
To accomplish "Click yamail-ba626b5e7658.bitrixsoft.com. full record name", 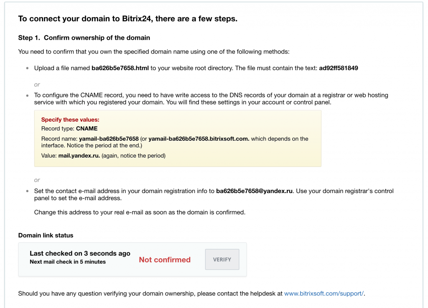I will [x=199, y=139].
